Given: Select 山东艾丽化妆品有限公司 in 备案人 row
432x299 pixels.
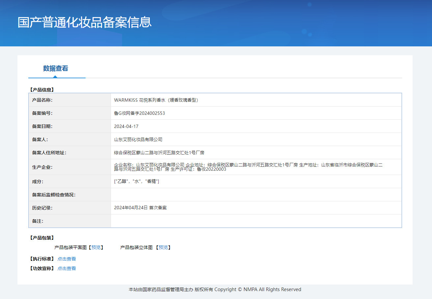Looking at the screenshot, I should point(138,139).
